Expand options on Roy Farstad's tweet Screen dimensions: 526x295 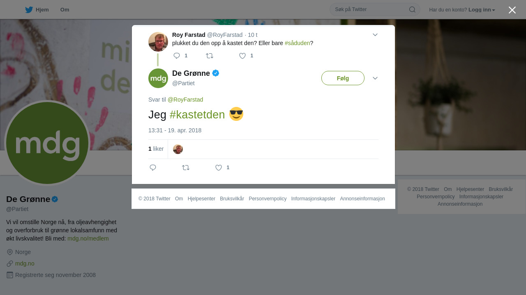click(x=375, y=35)
